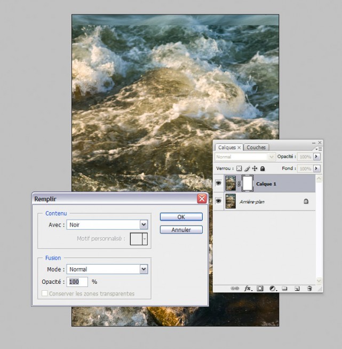Screen dimensions: 342x349
Task: Select the 'Calque 1' layer name
Action: pyautogui.click(x=266, y=184)
